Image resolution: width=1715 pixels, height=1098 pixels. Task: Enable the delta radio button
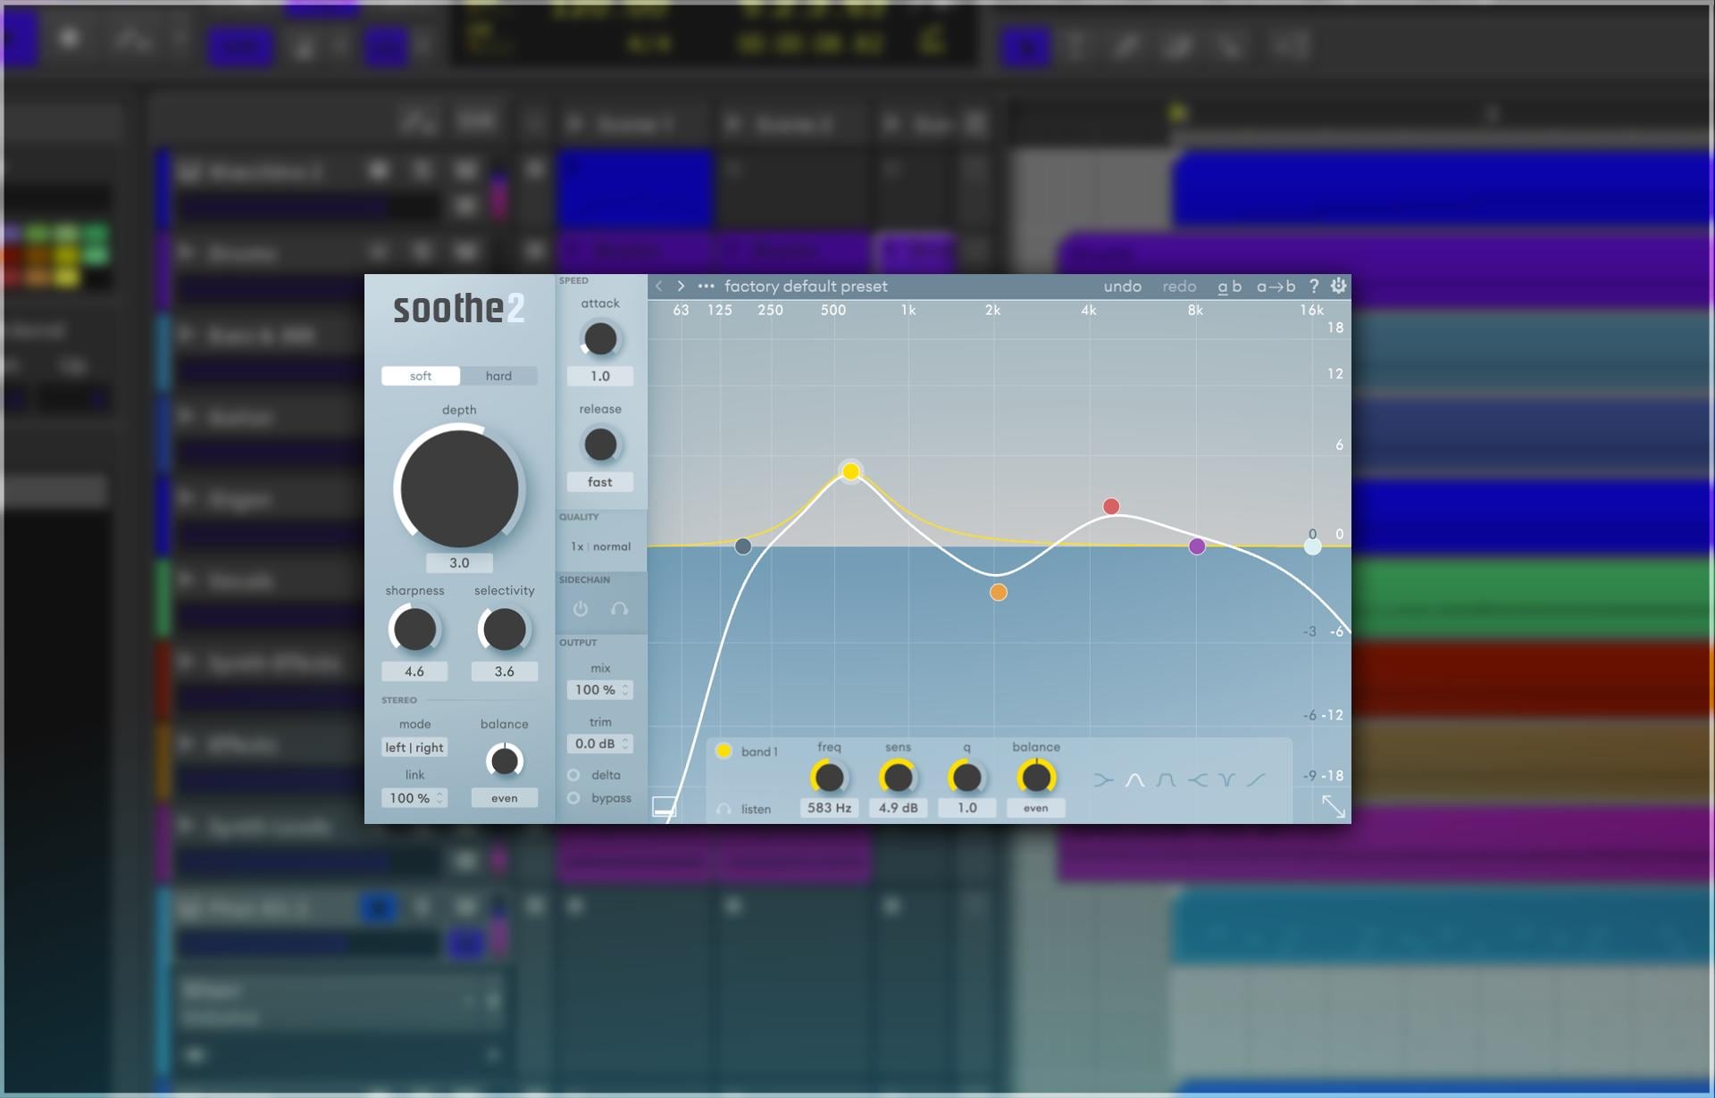click(573, 775)
